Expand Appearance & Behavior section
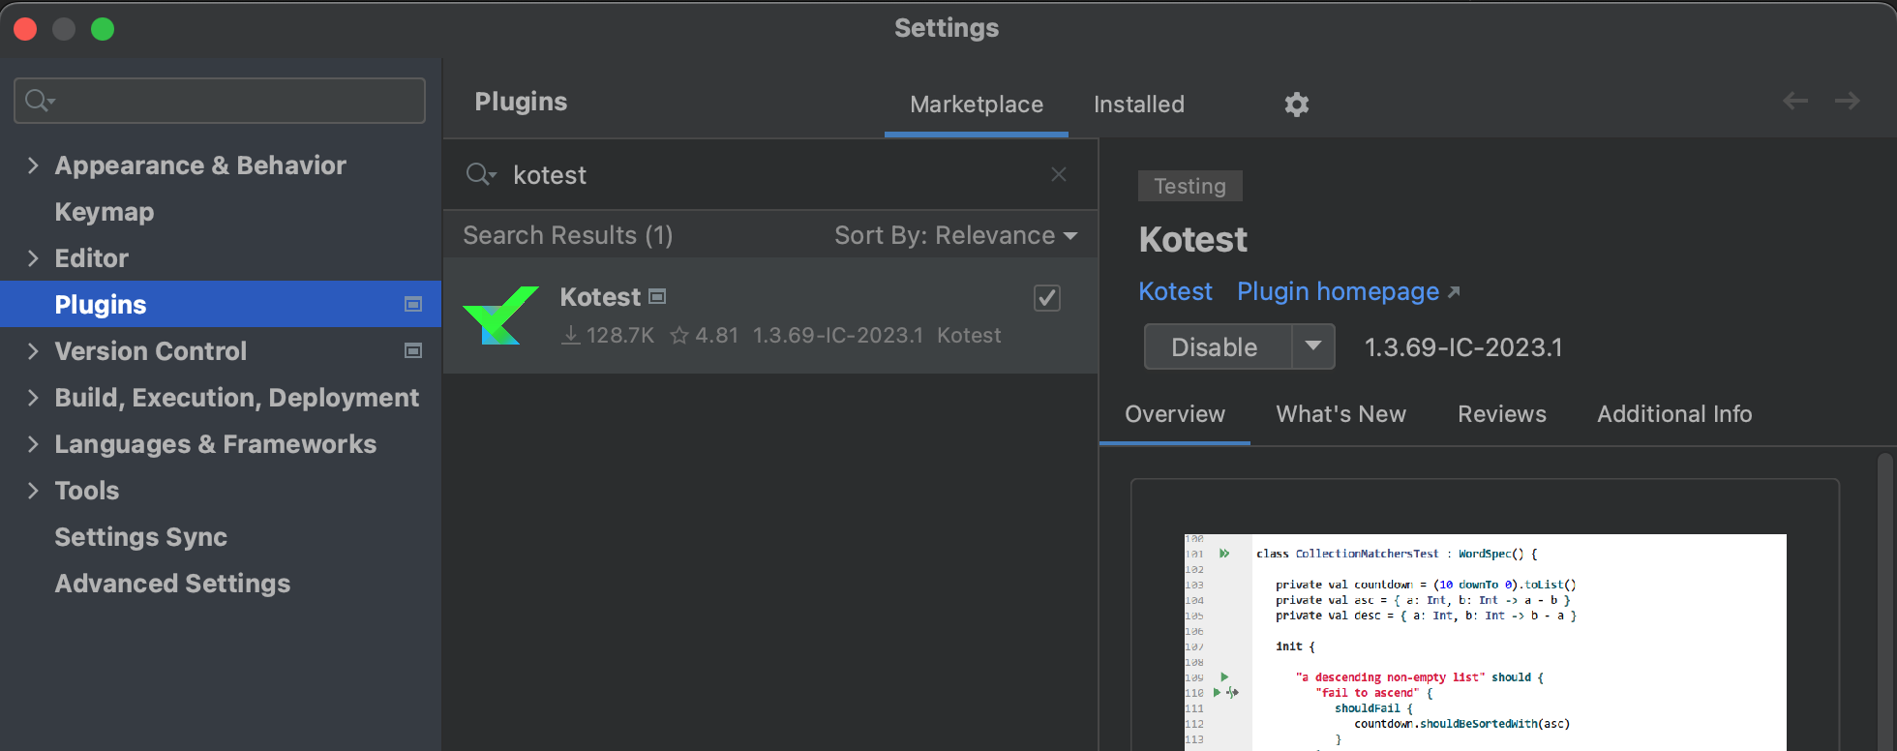1897x751 pixels. coord(33,165)
